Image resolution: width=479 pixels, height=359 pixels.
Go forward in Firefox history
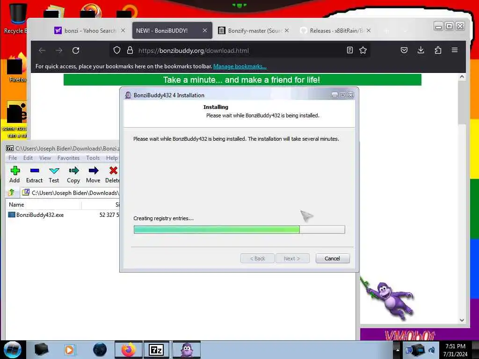pyautogui.click(x=59, y=50)
